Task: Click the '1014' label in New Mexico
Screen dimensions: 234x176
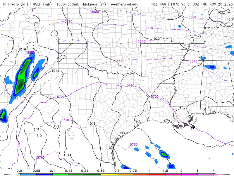Action: (55, 71)
